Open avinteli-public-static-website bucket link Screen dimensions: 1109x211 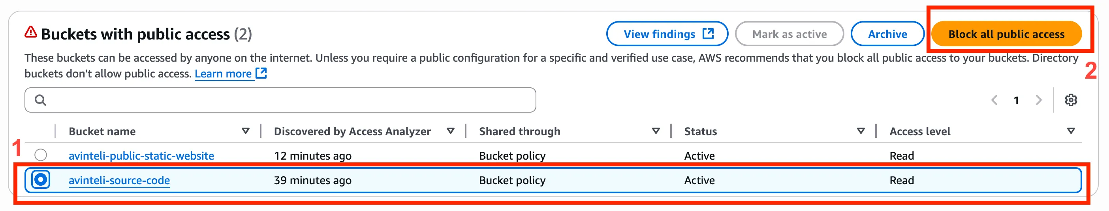click(x=141, y=155)
